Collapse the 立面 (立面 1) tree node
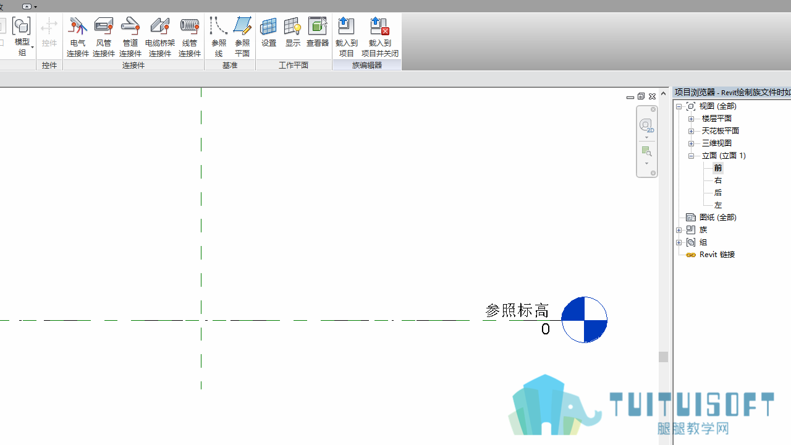791x445 pixels. point(691,156)
